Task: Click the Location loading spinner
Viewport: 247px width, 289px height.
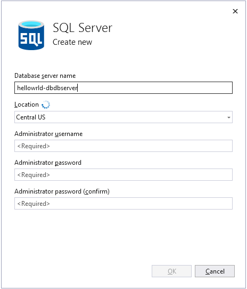Action: tap(46, 105)
